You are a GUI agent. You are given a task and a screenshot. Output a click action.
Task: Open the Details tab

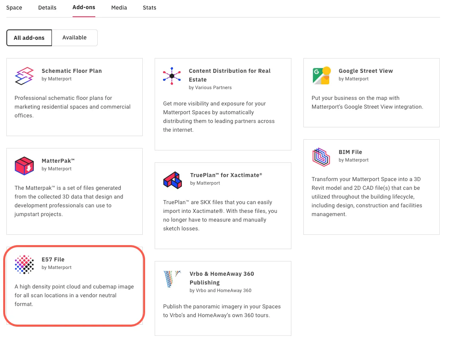pos(47,8)
